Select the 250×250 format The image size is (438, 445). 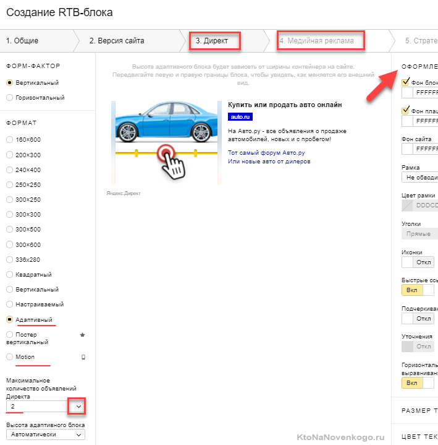[10, 185]
